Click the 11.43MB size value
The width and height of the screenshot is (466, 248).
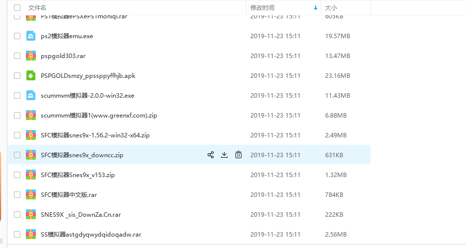[338, 96]
